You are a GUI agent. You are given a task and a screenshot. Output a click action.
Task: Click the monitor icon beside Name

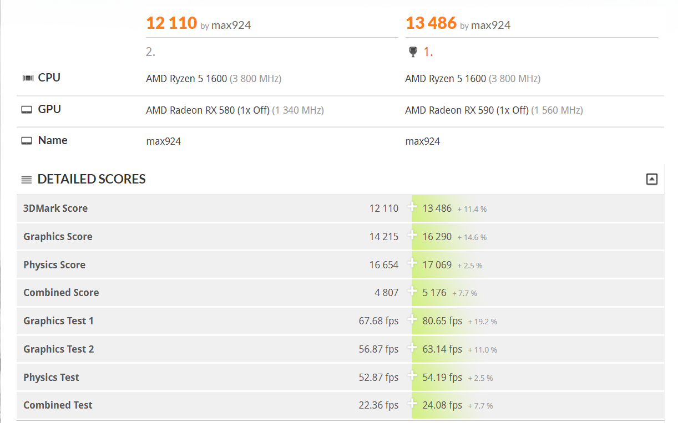(x=27, y=141)
